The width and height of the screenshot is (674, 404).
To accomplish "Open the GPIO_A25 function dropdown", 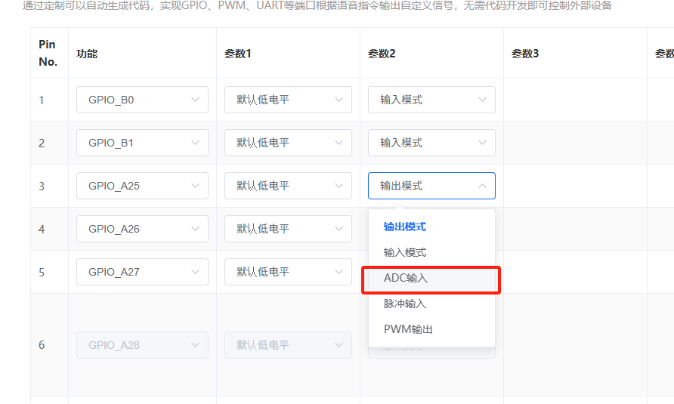I will click(142, 186).
